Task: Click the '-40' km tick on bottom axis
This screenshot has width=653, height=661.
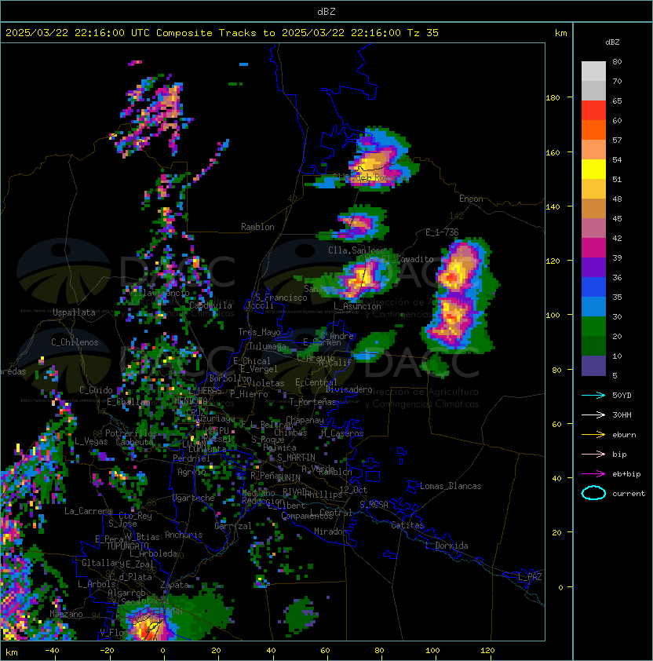Action: [x=52, y=651]
